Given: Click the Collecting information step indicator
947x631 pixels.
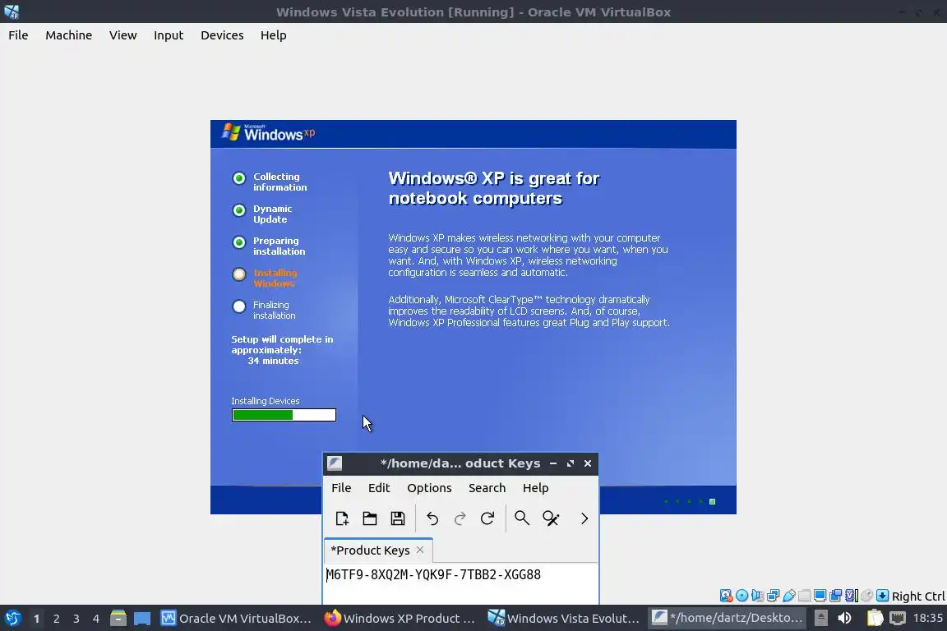Looking at the screenshot, I should (239, 178).
